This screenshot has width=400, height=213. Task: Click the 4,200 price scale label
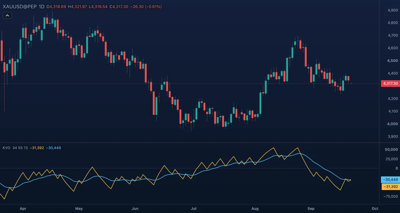tap(393, 99)
